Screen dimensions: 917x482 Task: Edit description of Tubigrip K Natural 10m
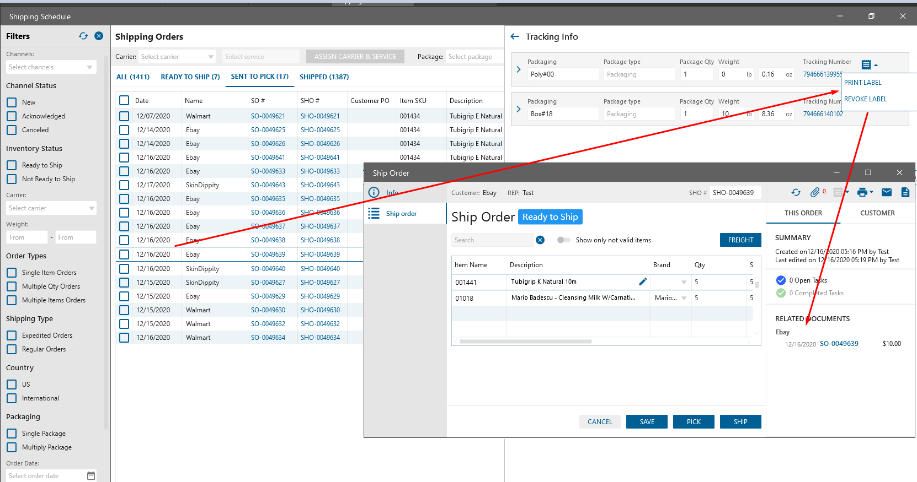[x=643, y=281]
